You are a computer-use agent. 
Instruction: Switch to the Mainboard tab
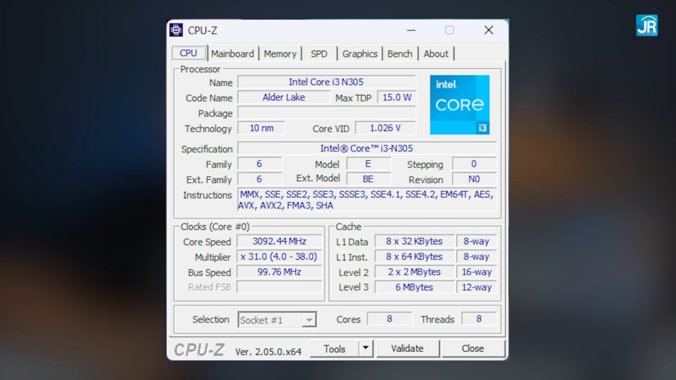click(233, 54)
